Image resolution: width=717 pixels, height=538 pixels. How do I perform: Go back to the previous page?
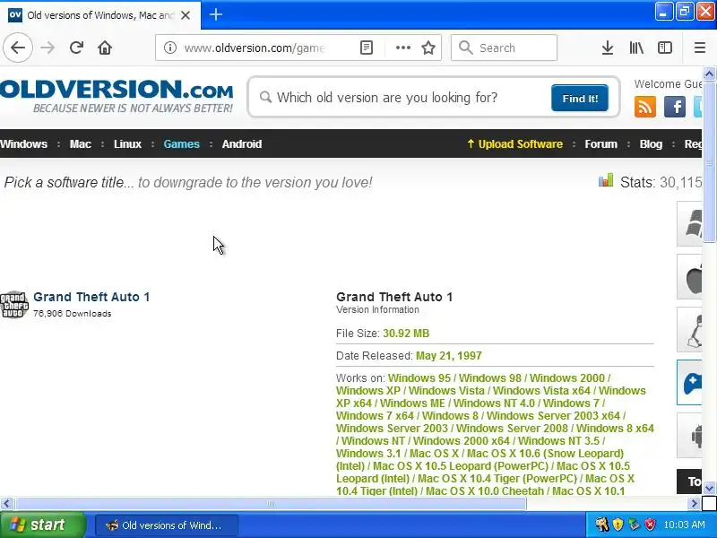click(18, 48)
